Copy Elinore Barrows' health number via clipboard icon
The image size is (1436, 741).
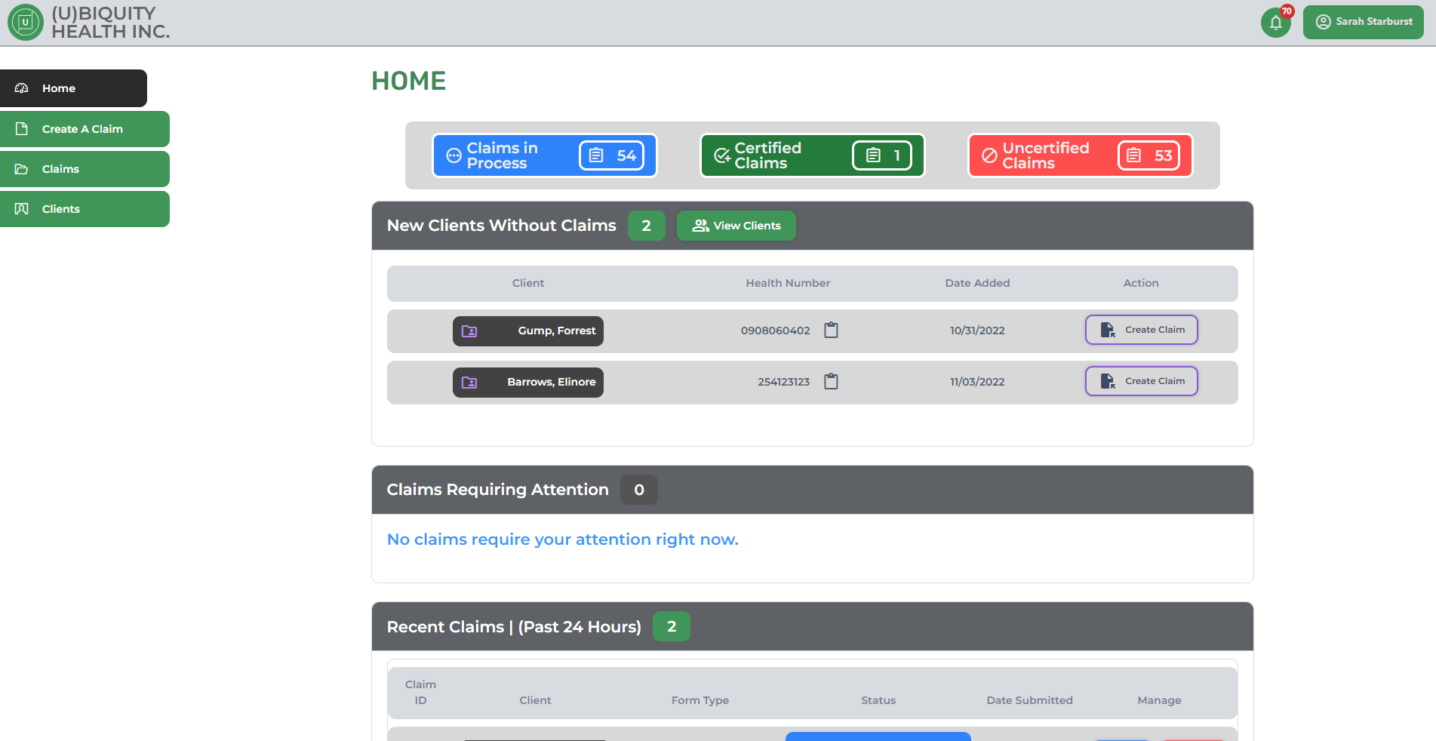click(x=831, y=382)
